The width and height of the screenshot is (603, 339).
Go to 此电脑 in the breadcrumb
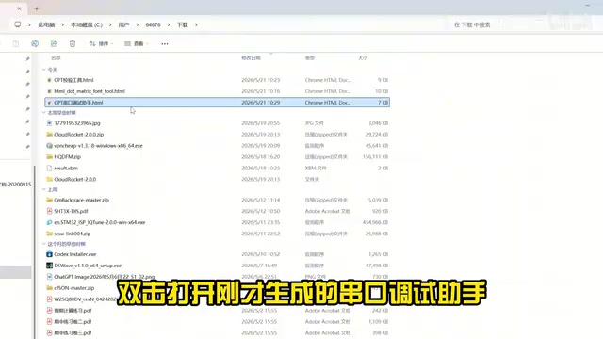[46, 24]
